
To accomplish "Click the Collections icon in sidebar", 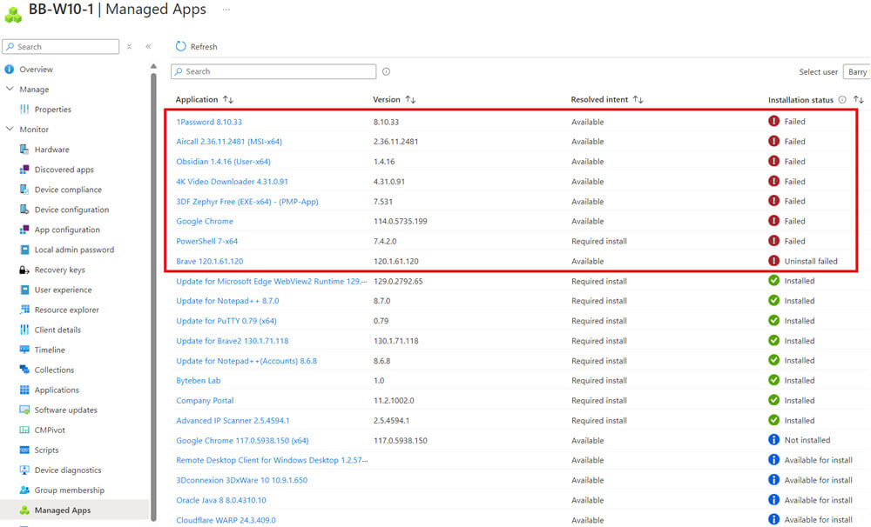I will 24,370.
